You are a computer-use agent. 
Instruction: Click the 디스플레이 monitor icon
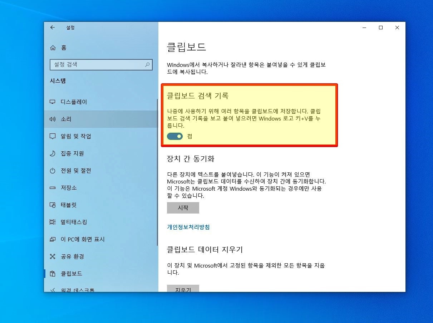[x=53, y=102]
